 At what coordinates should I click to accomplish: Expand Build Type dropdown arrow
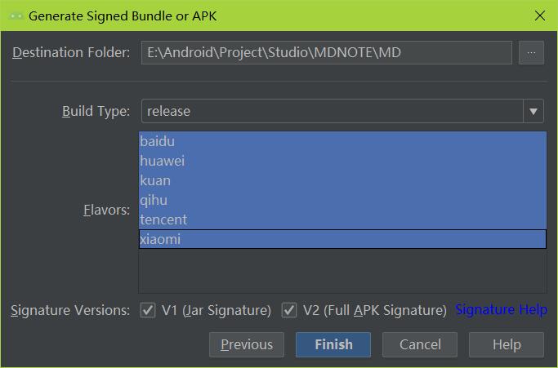[533, 111]
